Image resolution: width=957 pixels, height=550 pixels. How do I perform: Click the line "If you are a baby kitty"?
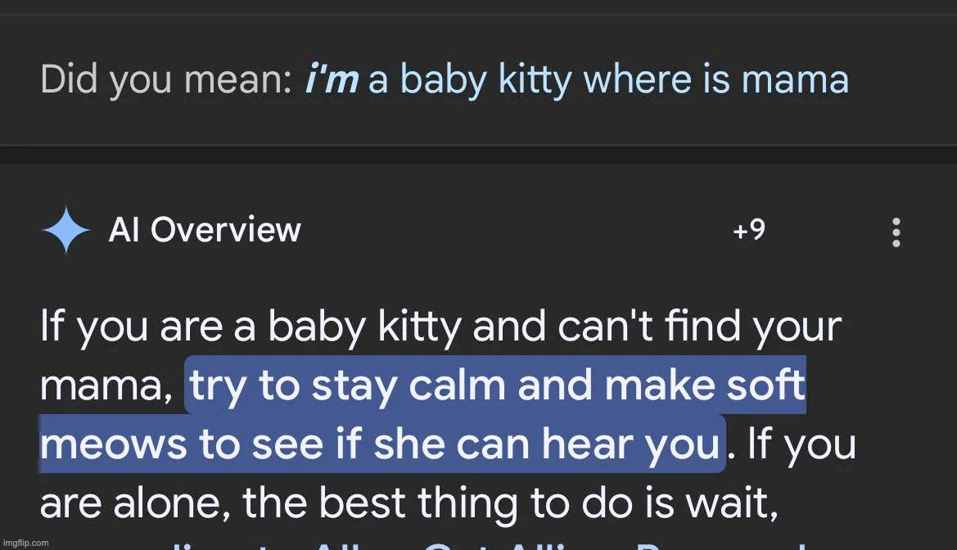point(252,327)
